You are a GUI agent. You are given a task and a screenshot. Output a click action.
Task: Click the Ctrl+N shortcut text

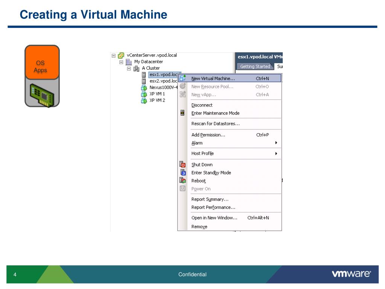262,79
